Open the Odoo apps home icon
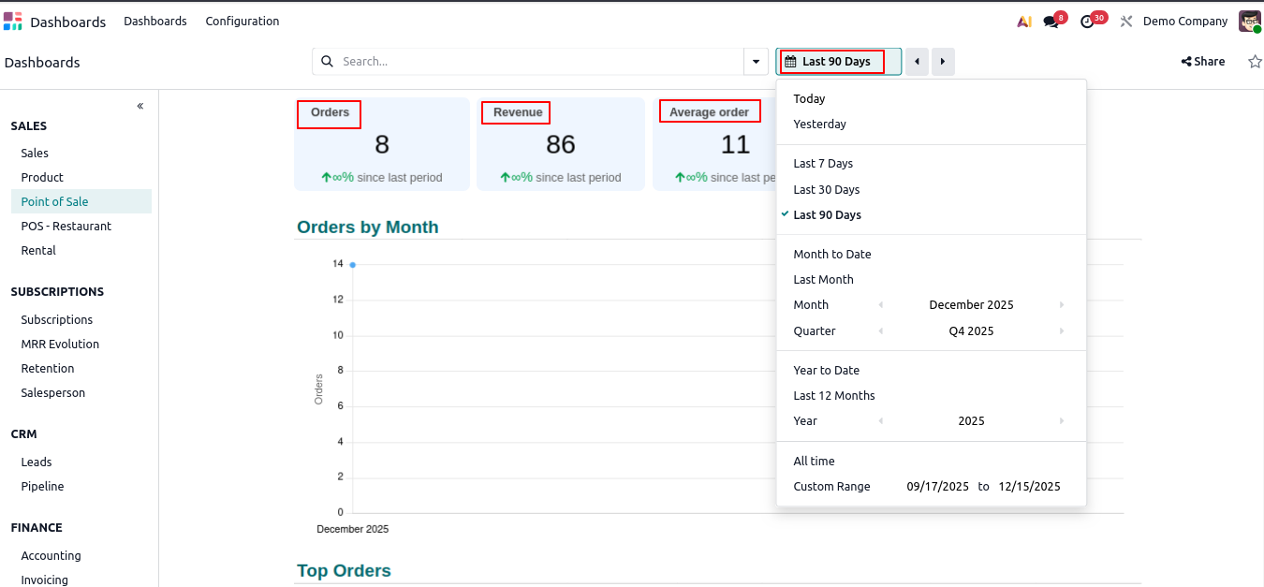Viewport: 1264px width, 587px height. pyautogui.click(x=13, y=22)
